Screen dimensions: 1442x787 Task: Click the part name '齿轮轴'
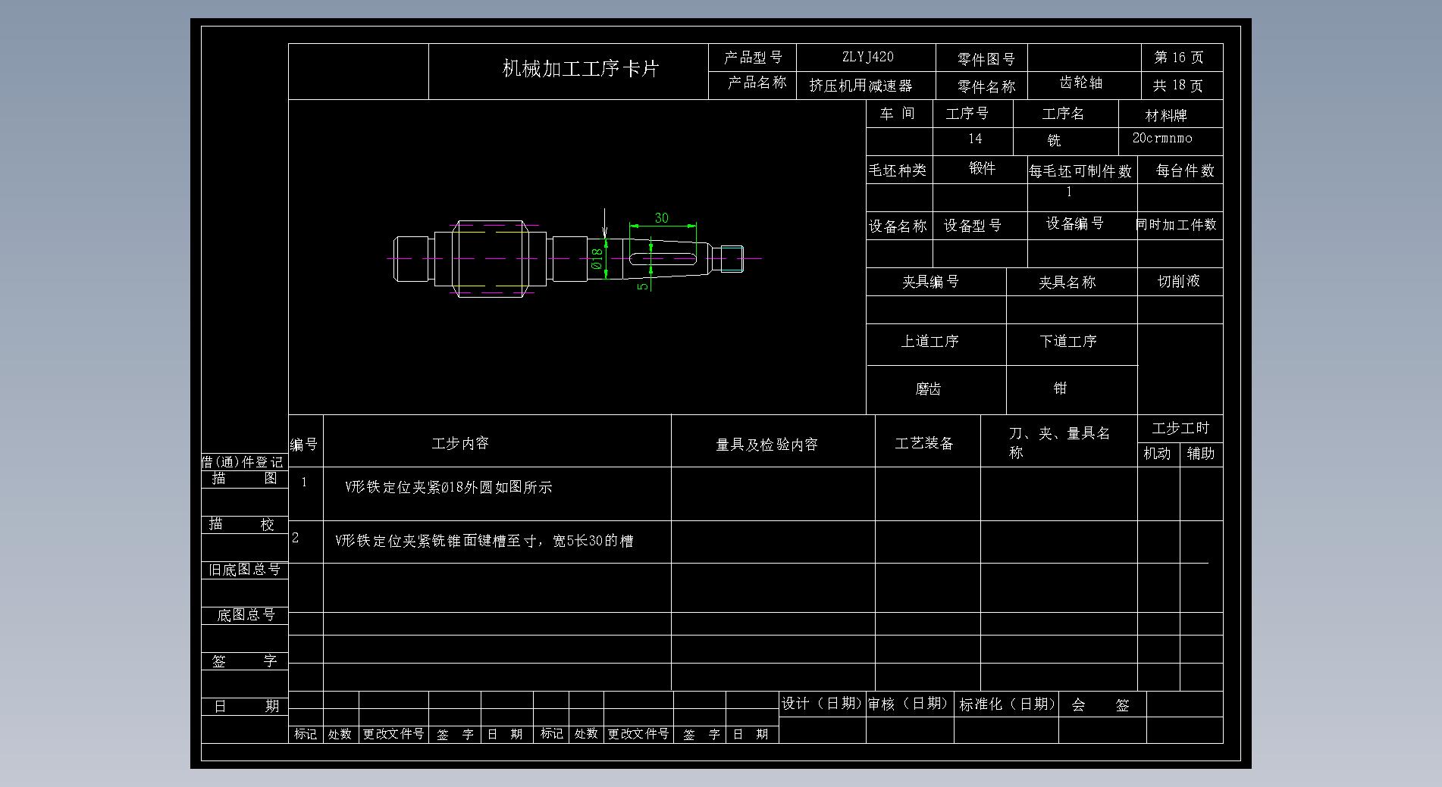coord(1081,83)
